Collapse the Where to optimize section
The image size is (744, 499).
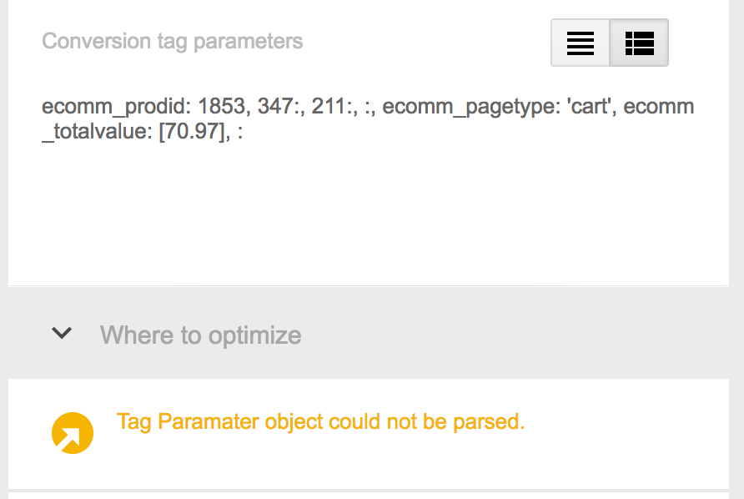click(x=62, y=333)
